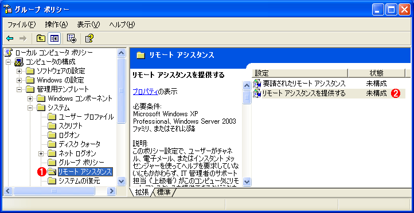Expand the ソフトウェアの設定 node
414x213 pixels.
click(19, 71)
